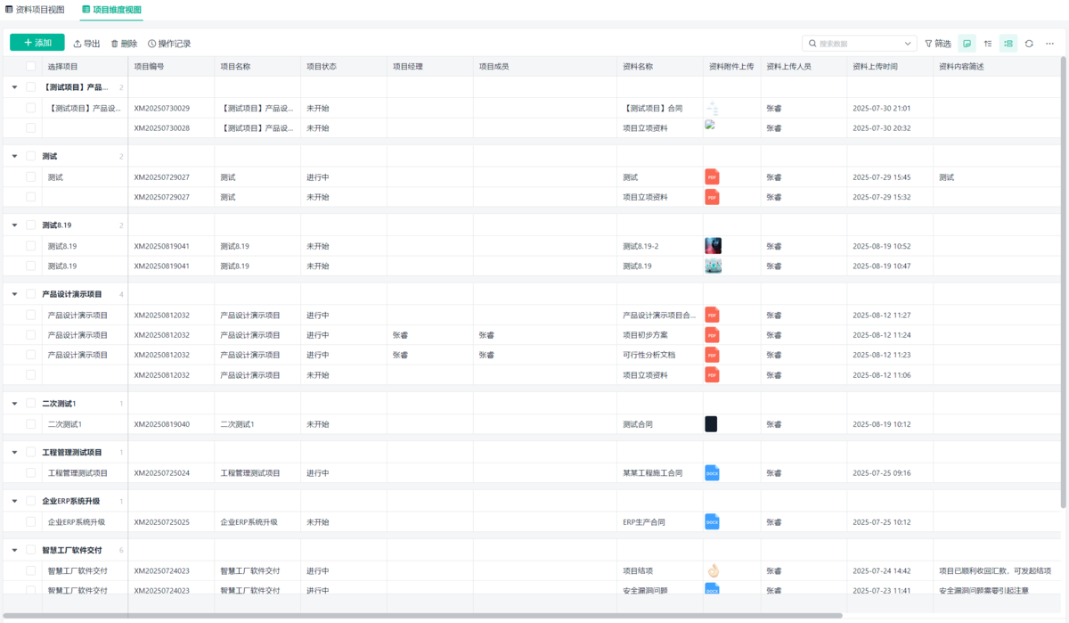Open broken image attachment uploaded 2025-07-30 20:32
Image resolution: width=1069 pixels, height=623 pixels.
[710, 125]
